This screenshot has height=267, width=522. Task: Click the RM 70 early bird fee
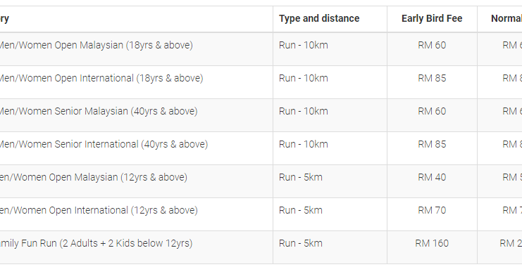(x=432, y=211)
